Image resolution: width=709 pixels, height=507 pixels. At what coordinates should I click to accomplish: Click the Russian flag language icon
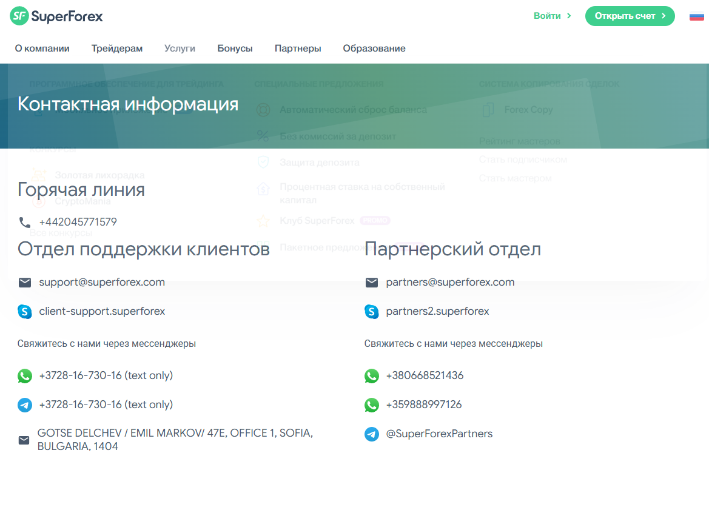pos(696,17)
